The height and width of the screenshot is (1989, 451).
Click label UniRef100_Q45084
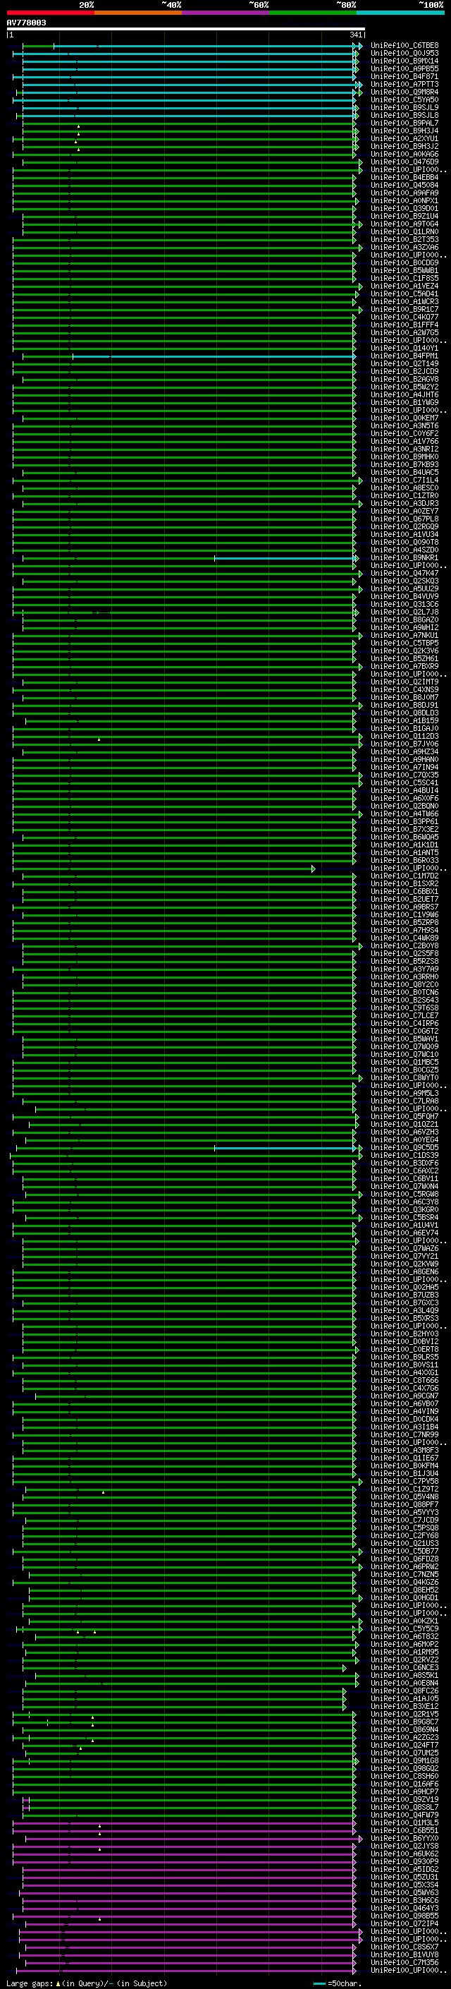[x=404, y=186]
